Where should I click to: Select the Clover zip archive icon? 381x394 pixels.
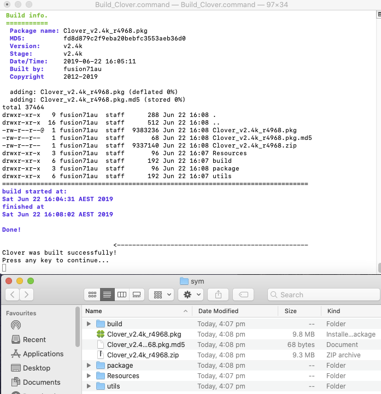(x=101, y=355)
